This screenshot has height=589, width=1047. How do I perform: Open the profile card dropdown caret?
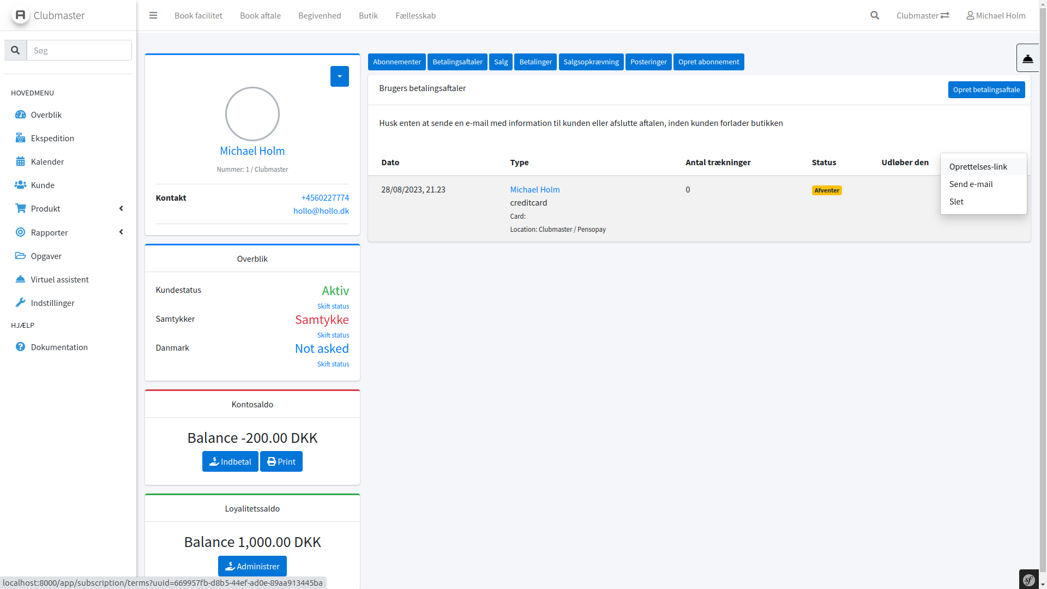339,76
